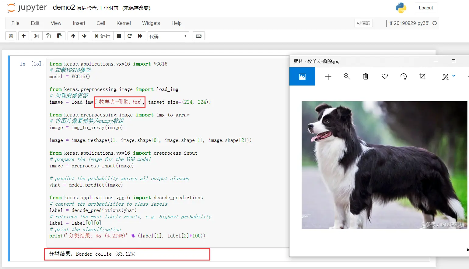Cut selected cells with scissors icon
Screen dimensions: 469x269
(37, 36)
